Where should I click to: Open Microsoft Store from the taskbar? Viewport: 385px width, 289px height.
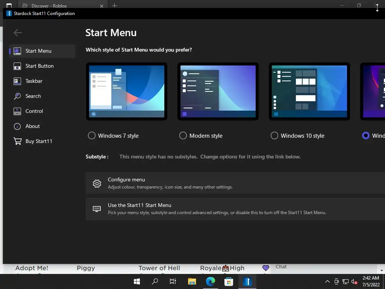(x=229, y=281)
